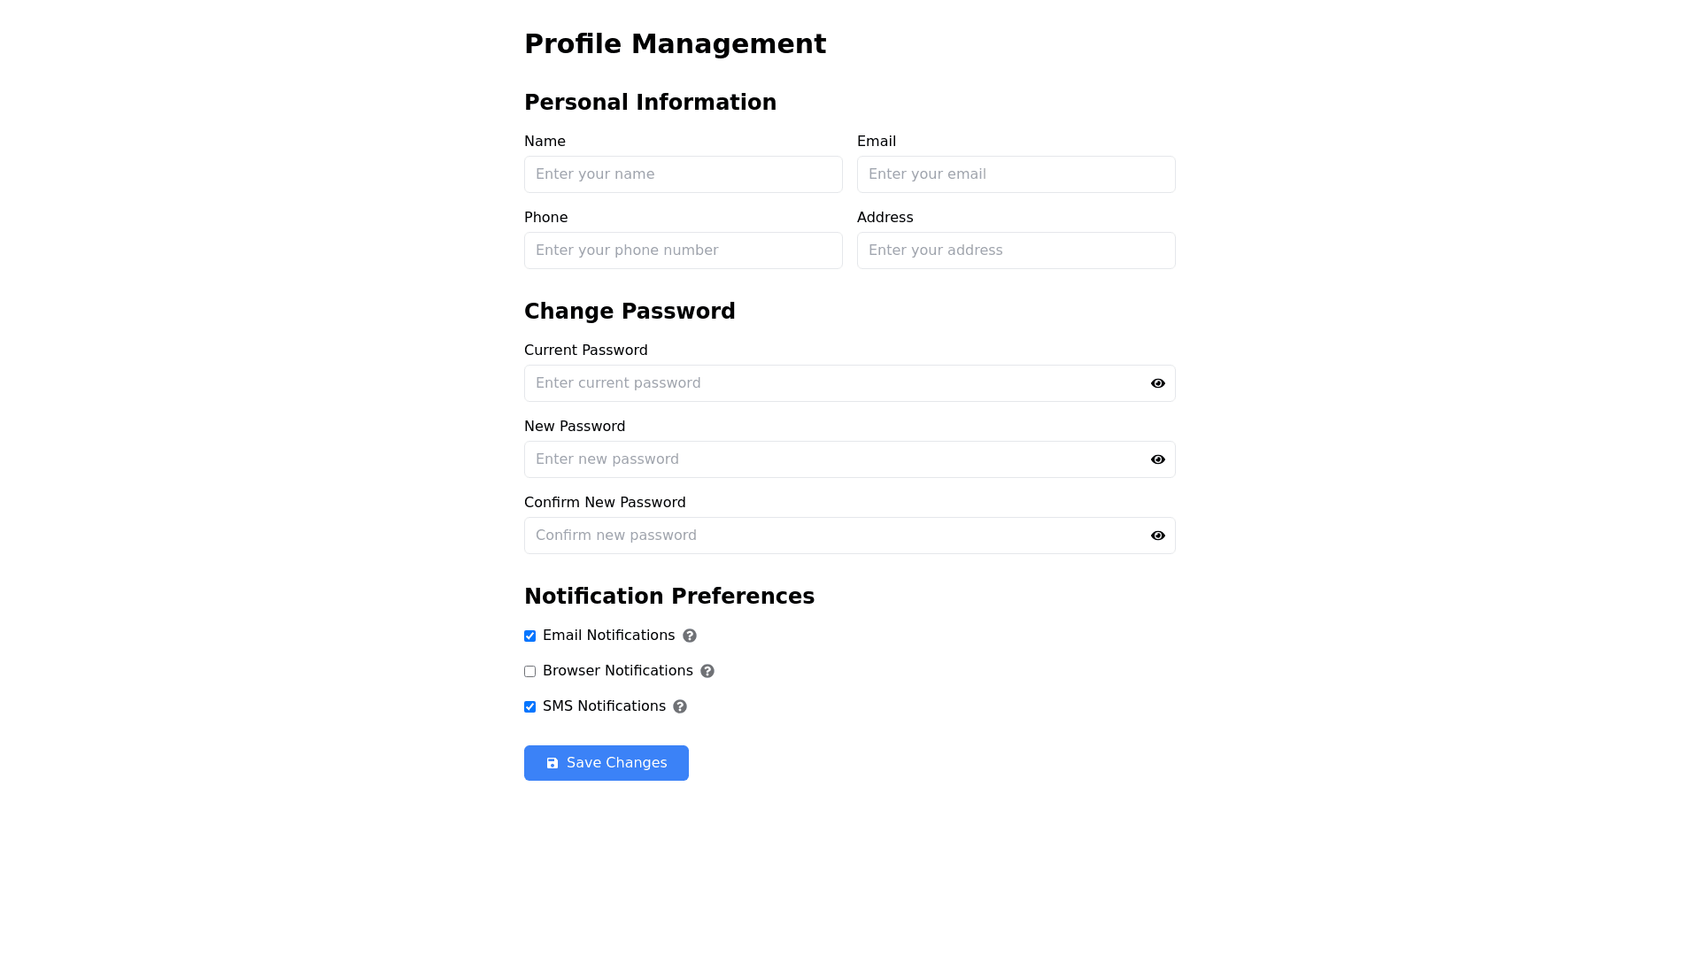Enable the Browser Notifications checkbox
The image size is (1700, 956).
pos(530,672)
